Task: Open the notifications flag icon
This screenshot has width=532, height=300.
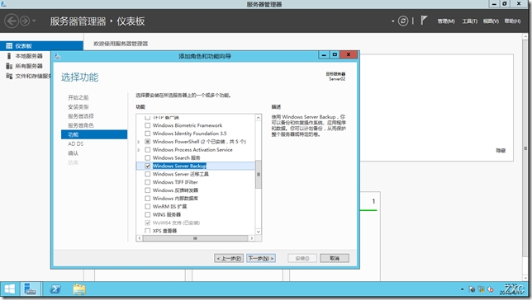Action: pyautogui.click(x=424, y=21)
